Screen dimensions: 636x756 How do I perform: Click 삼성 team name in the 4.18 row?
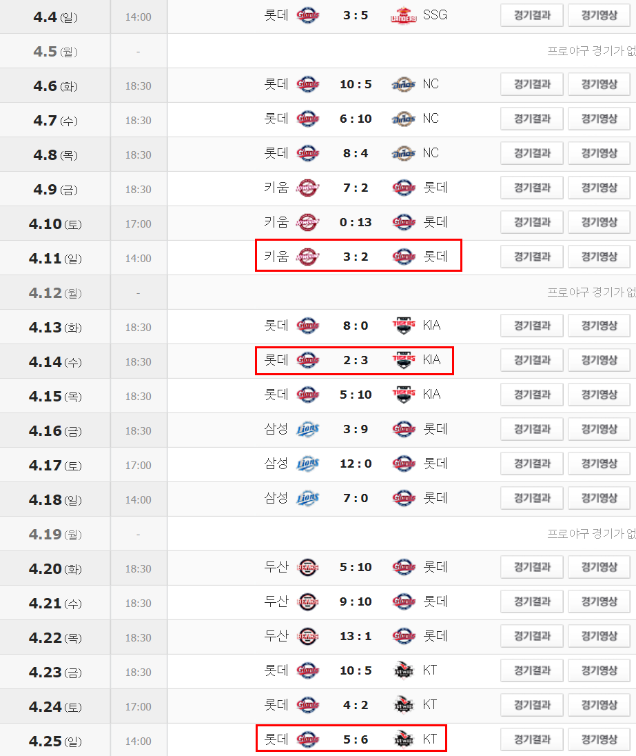tap(276, 497)
